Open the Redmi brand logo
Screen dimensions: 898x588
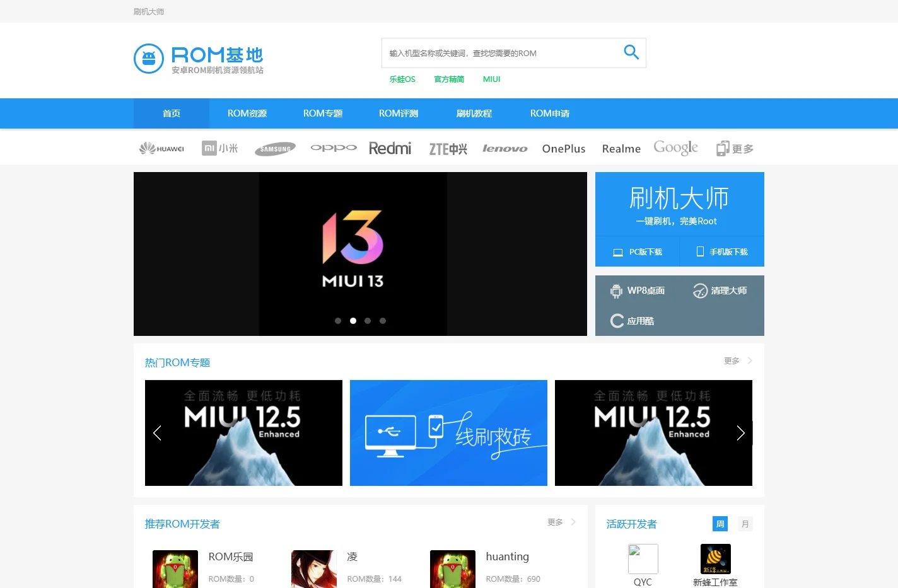390,148
